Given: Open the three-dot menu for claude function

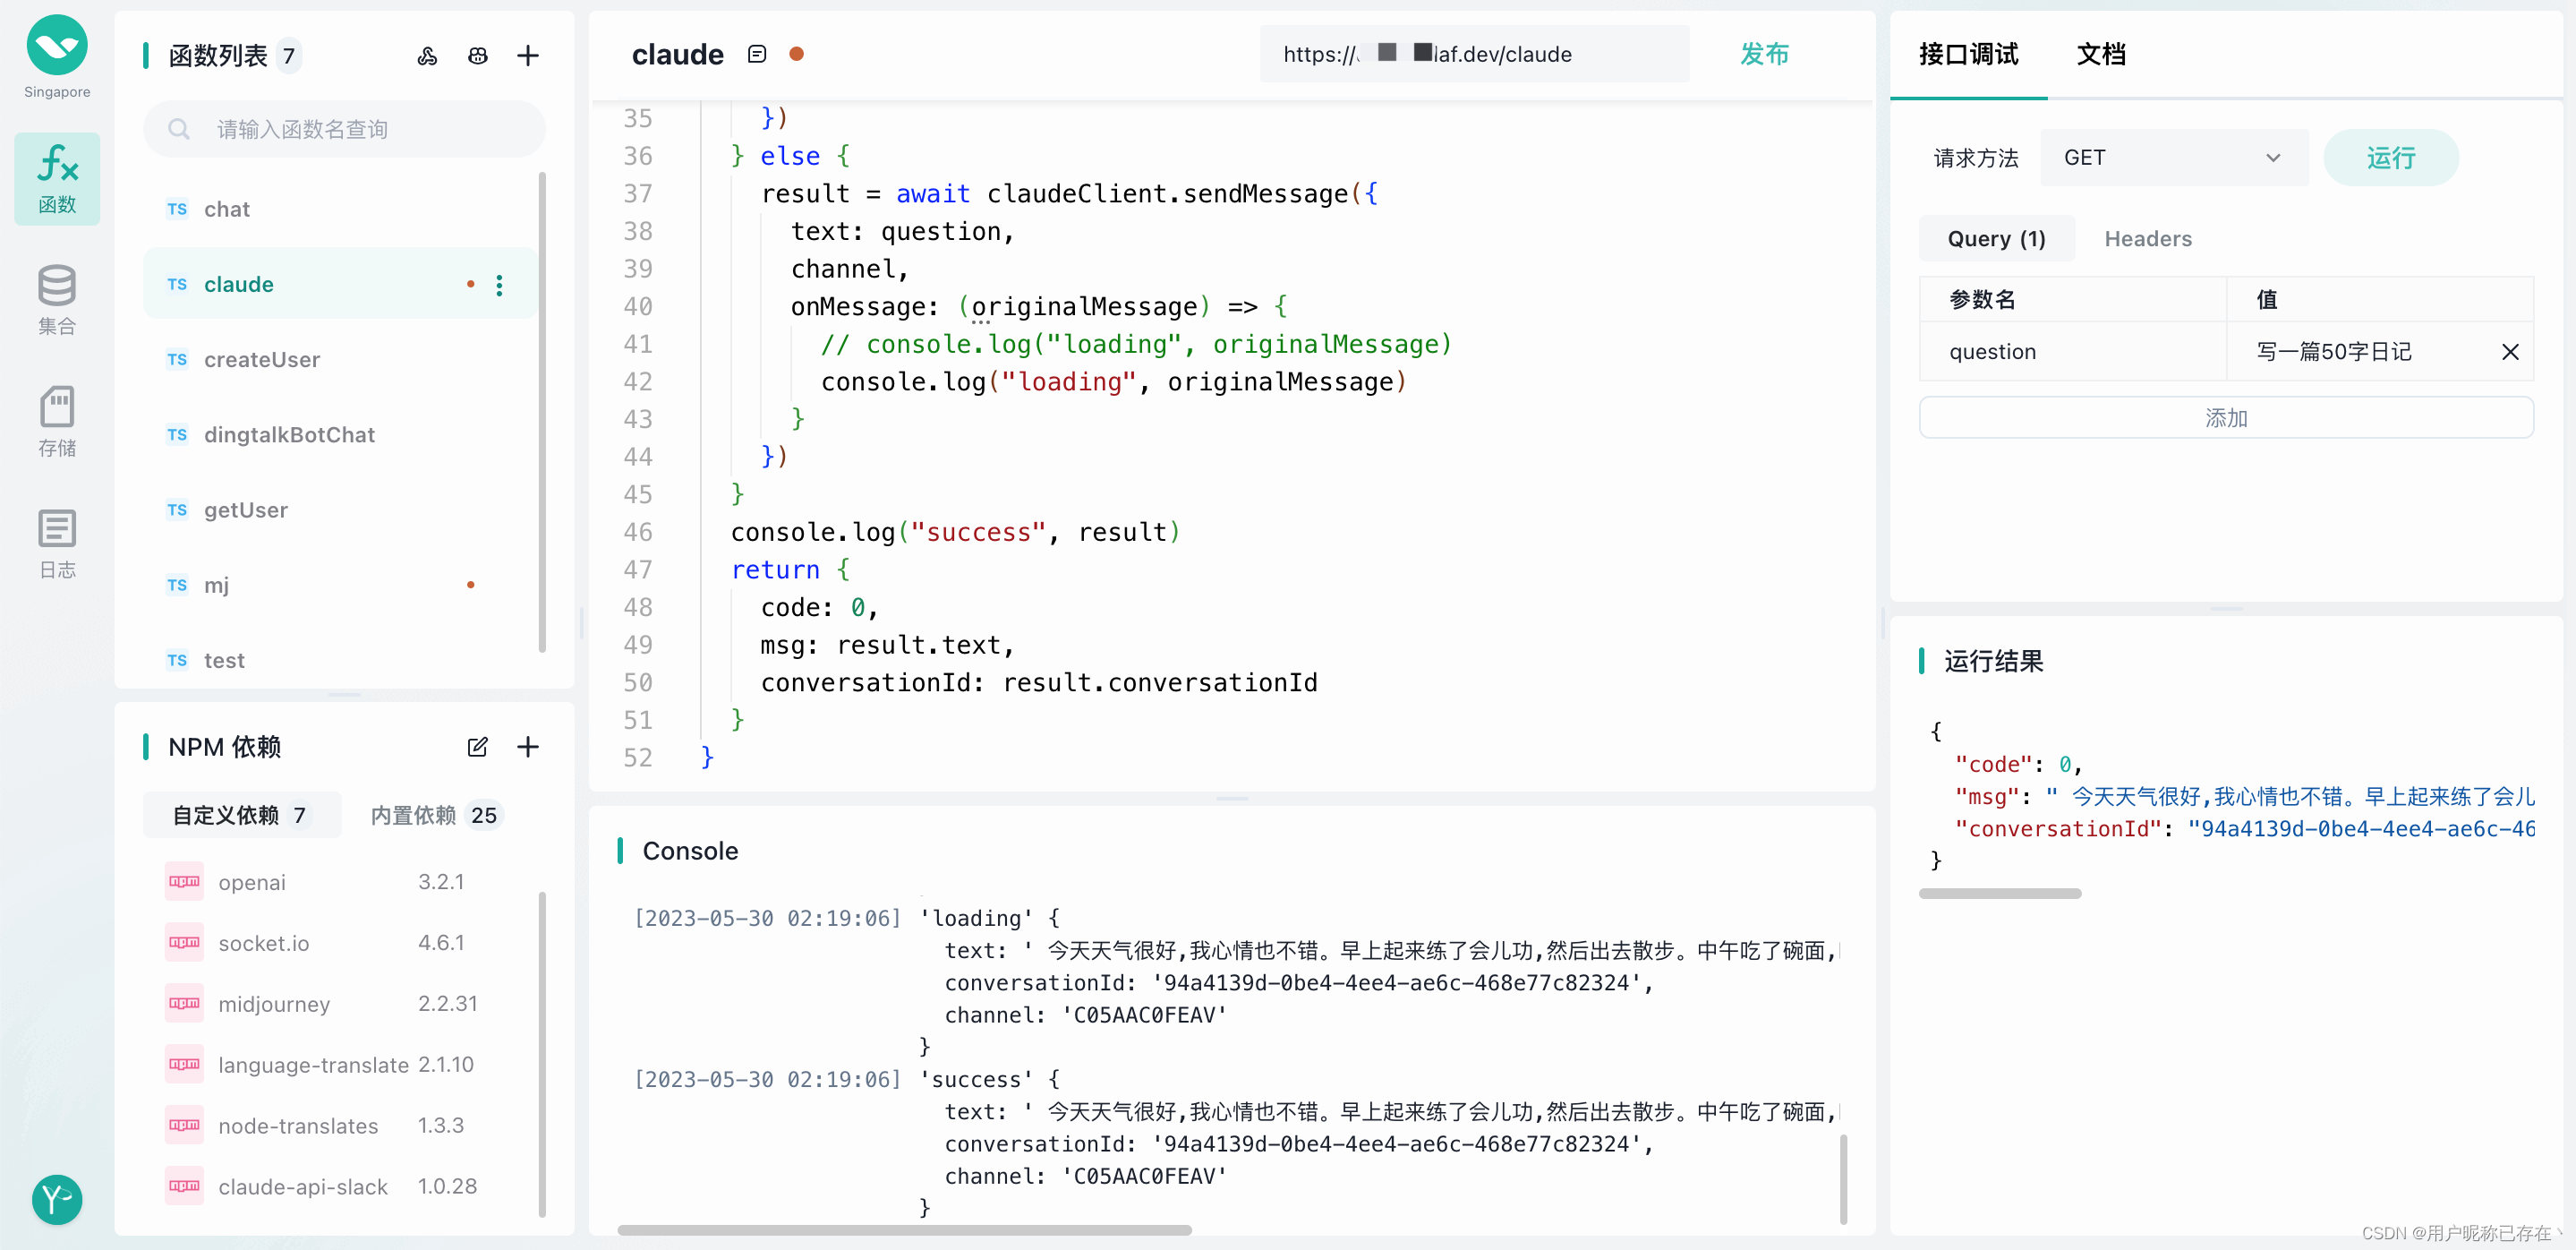Looking at the screenshot, I should point(500,285).
